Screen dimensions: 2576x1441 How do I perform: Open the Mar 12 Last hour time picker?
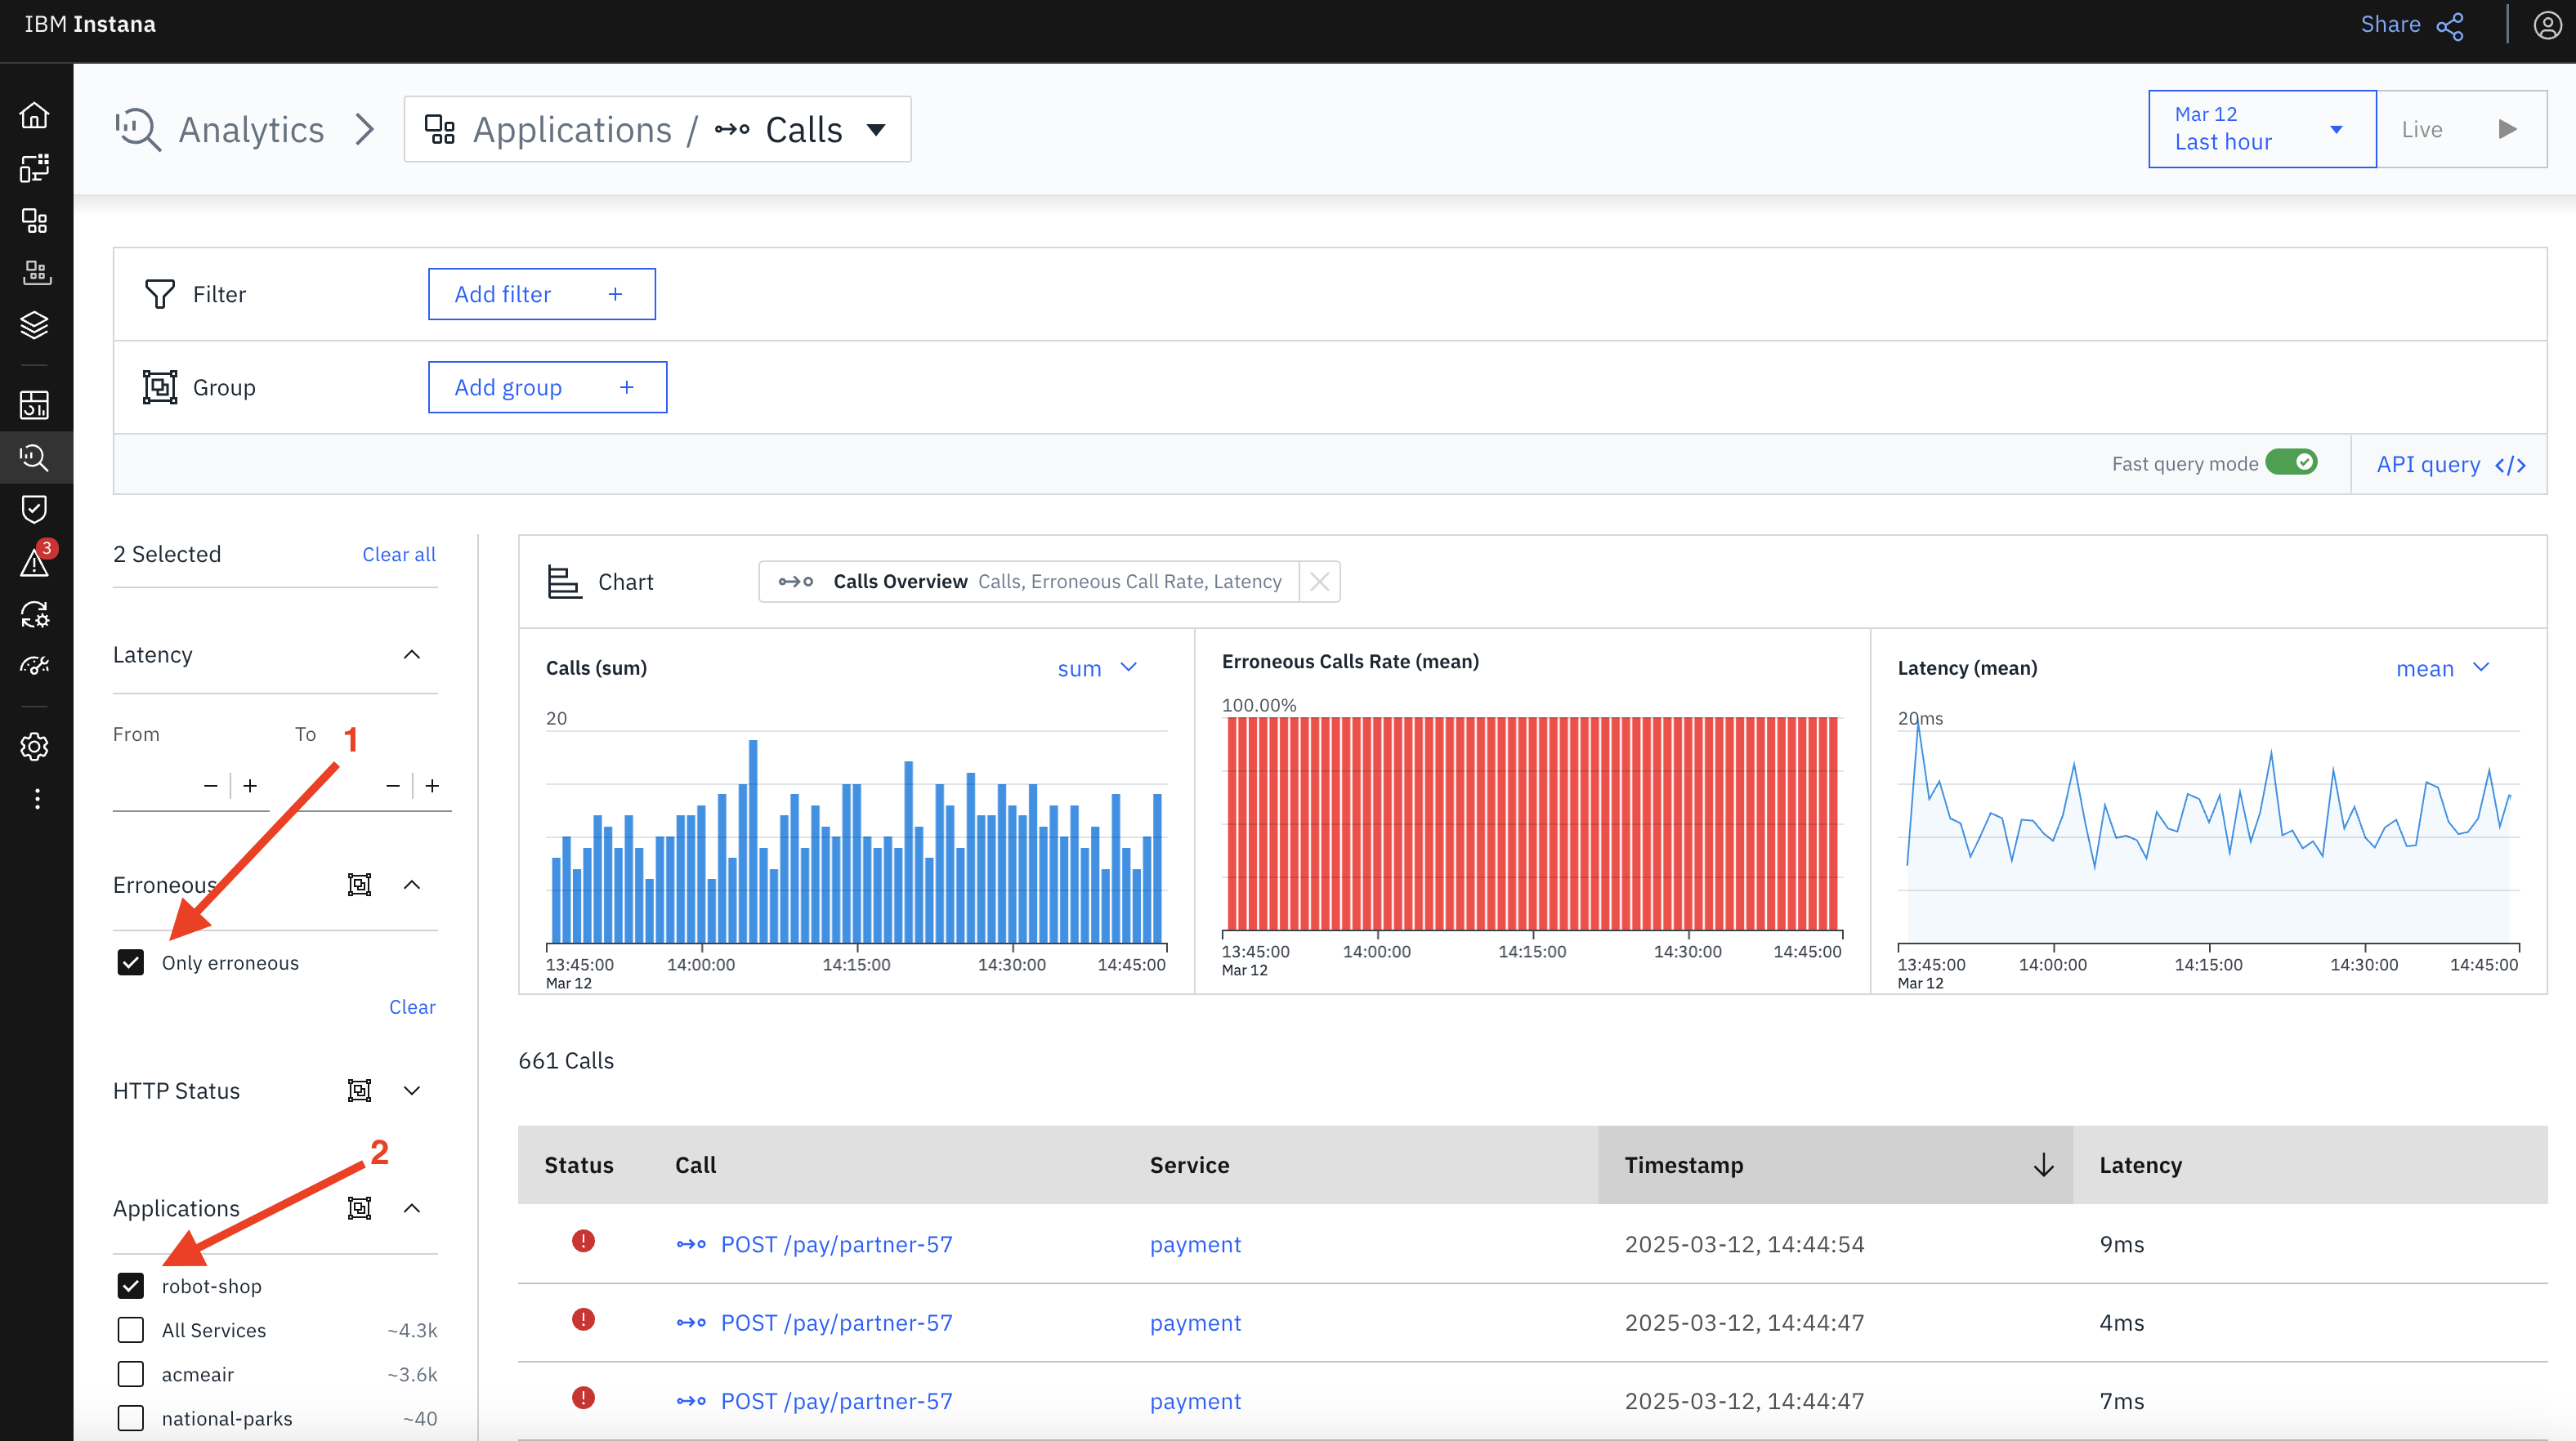[2262, 129]
